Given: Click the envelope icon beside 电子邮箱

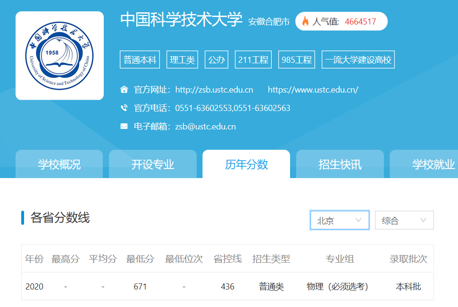Looking at the screenshot, I should click(124, 126).
